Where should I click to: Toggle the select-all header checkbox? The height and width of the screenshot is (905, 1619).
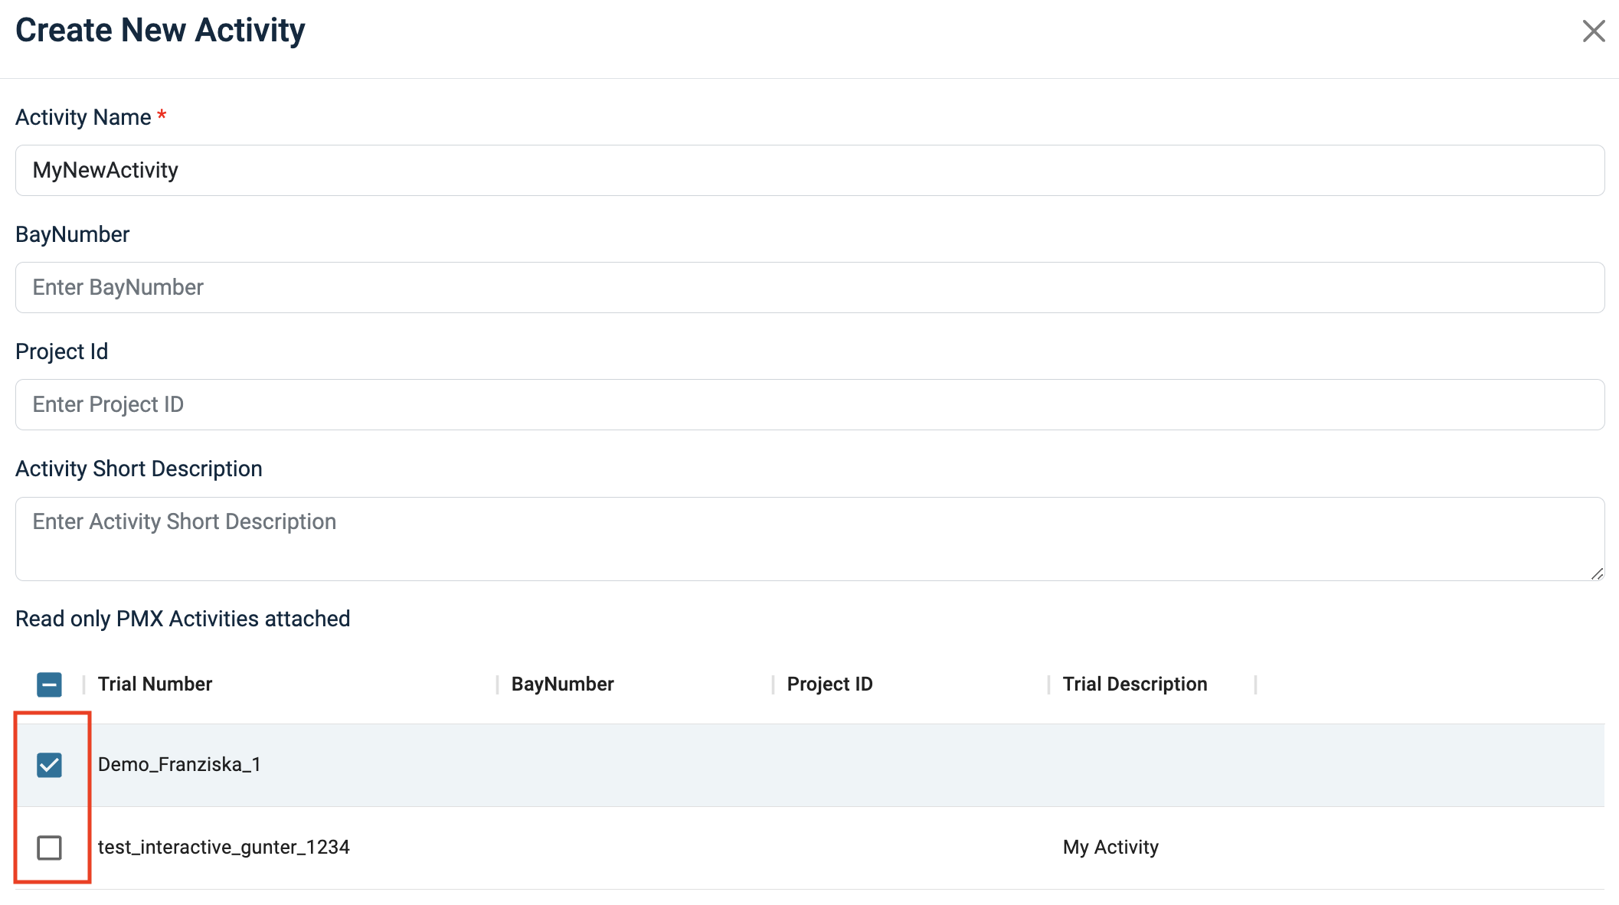(x=50, y=684)
